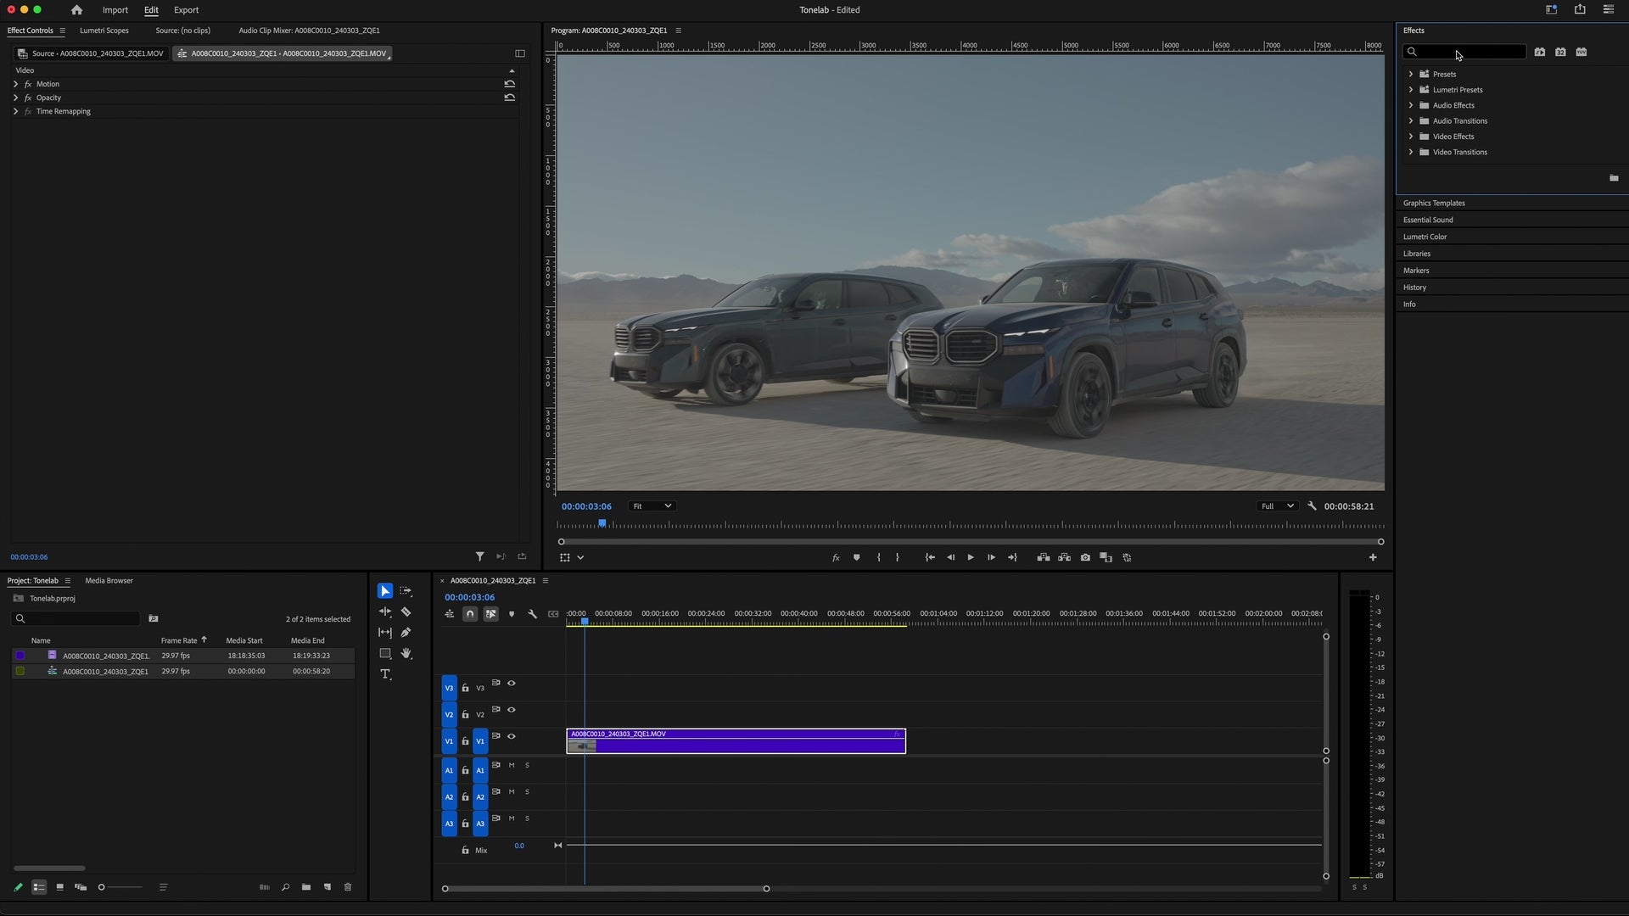This screenshot has width=1629, height=916.
Task: Select the Pen tool in toolbox
Action: [406, 633]
